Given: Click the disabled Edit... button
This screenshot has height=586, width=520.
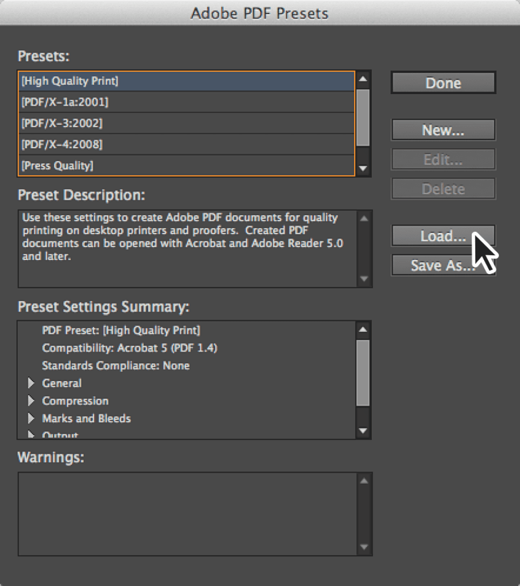Looking at the screenshot, I should click(x=443, y=159).
